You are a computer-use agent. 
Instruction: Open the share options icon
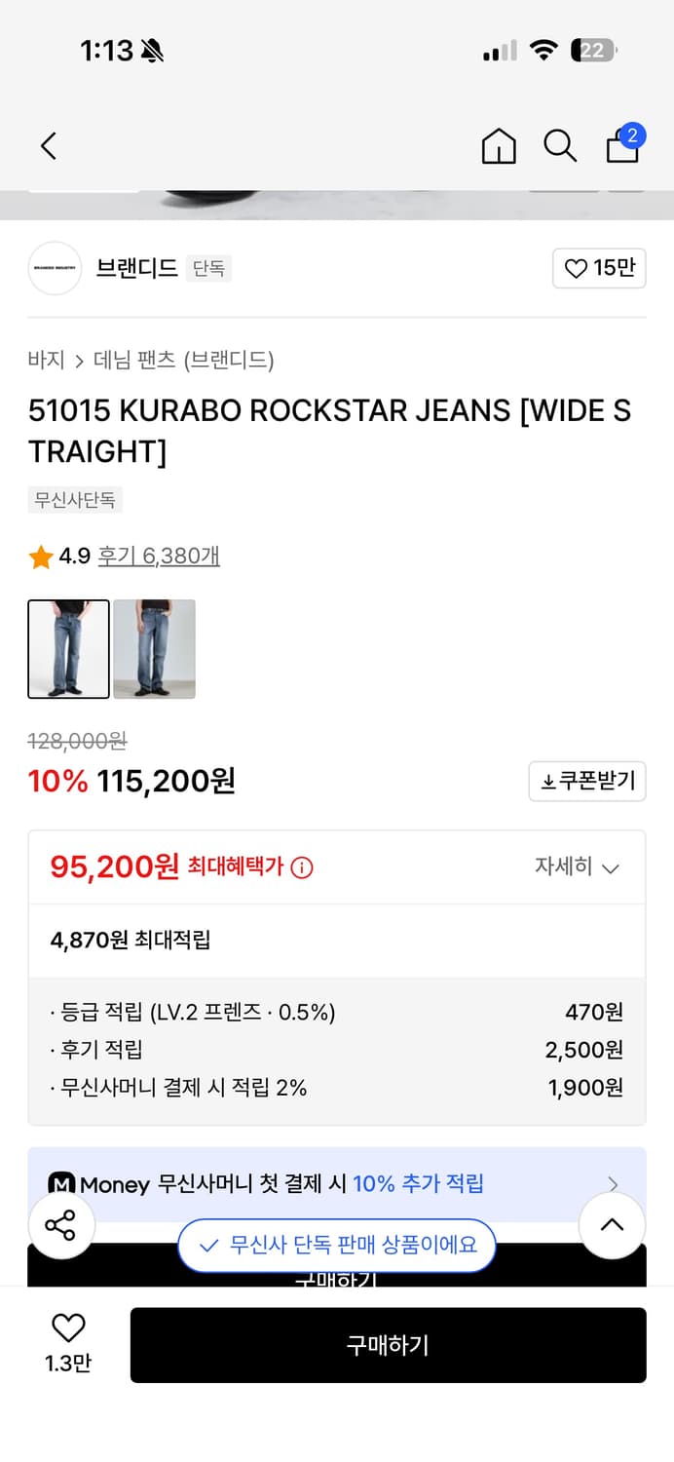(x=61, y=1225)
